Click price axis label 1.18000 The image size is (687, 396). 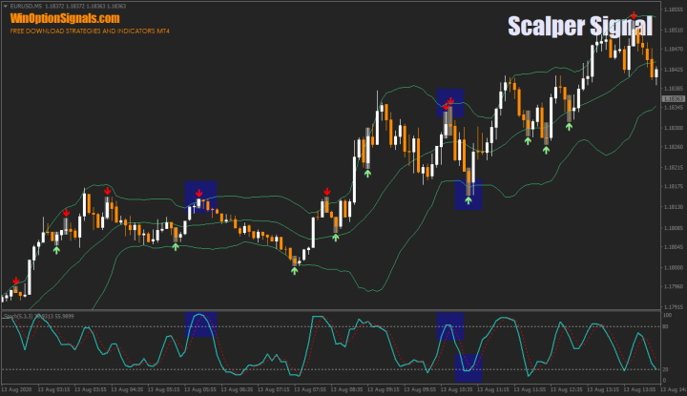(x=674, y=267)
